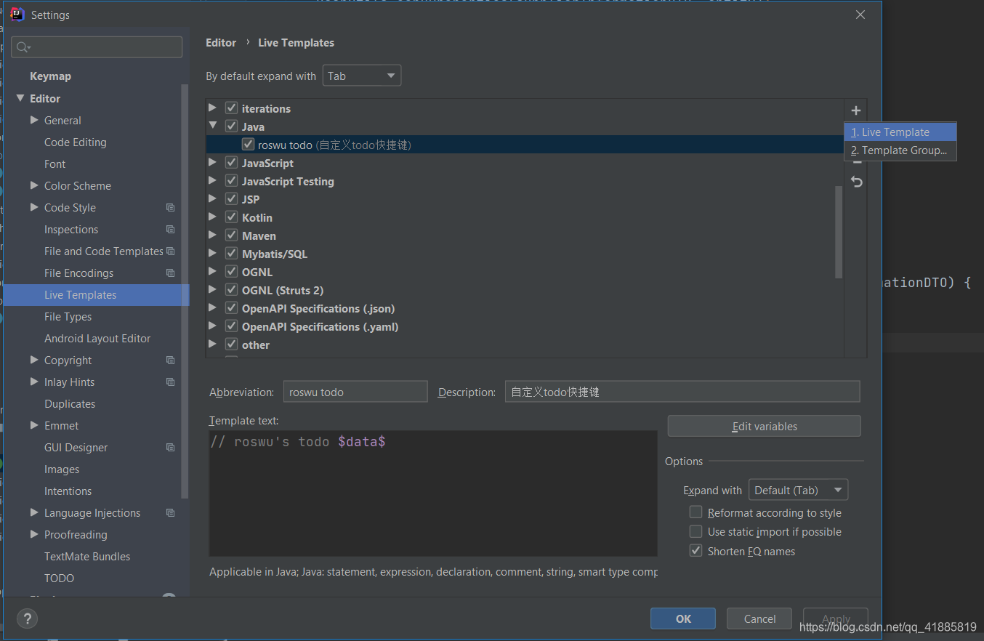Select the OpenAPI Specifications (.yaml) row
This screenshot has width=984, height=641.
tap(525, 326)
